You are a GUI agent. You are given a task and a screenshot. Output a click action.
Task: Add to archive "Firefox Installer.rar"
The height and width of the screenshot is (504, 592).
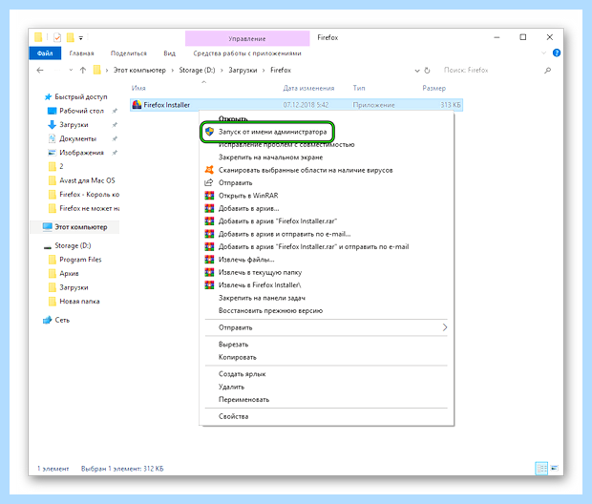click(x=278, y=221)
